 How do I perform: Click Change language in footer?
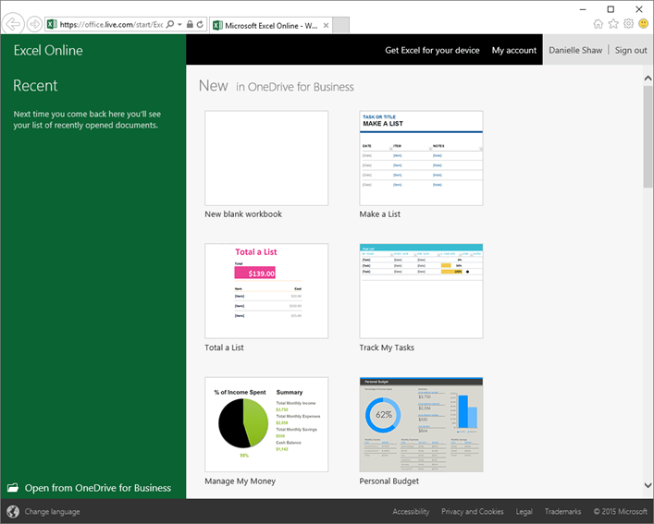[52, 511]
